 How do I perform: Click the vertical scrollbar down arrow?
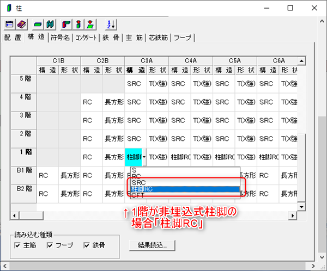[302, 206]
